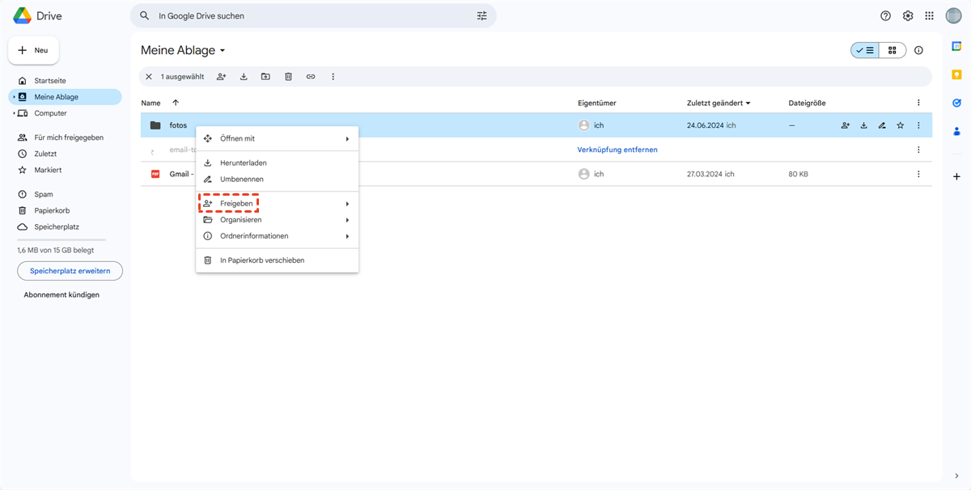Open column header more options
This screenshot has width=971, height=490.
tap(918, 103)
